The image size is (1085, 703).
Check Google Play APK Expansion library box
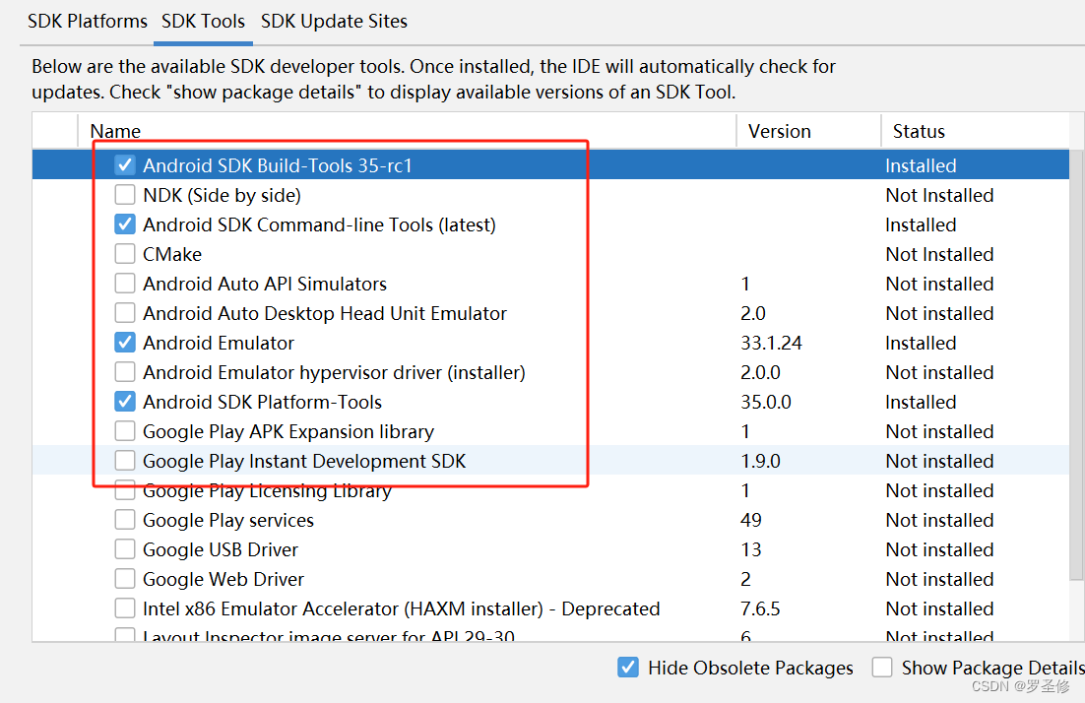tap(125, 431)
